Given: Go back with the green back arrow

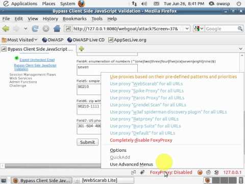Looking at the screenshot, I should point(6,29).
